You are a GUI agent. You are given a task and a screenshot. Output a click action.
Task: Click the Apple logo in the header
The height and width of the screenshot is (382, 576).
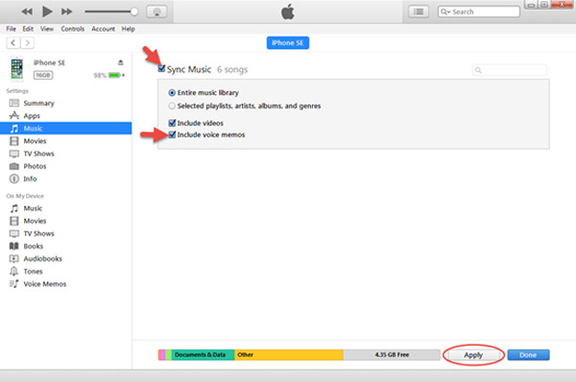(288, 12)
